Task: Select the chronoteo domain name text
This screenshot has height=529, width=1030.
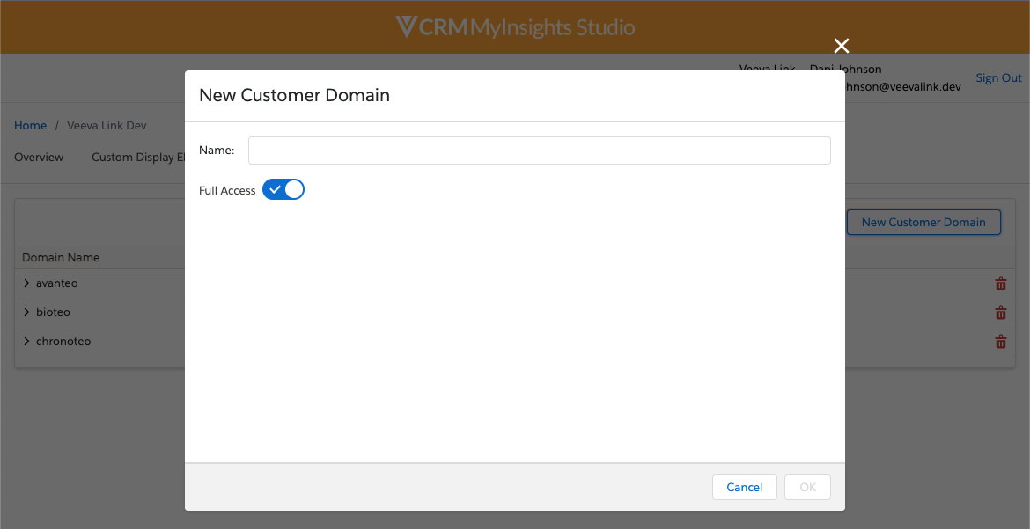Action: [x=63, y=342]
